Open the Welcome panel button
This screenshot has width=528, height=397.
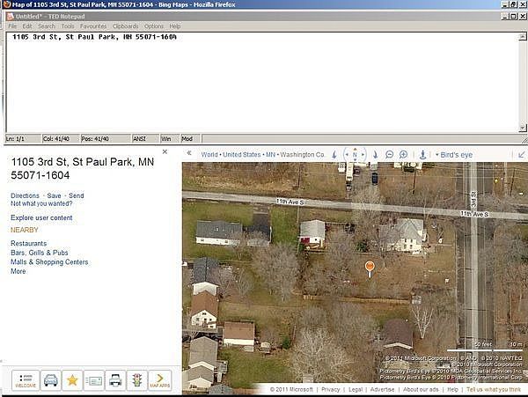tap(26, 379)
